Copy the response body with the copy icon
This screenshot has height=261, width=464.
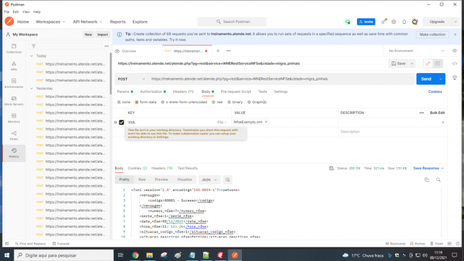point(427,179)
